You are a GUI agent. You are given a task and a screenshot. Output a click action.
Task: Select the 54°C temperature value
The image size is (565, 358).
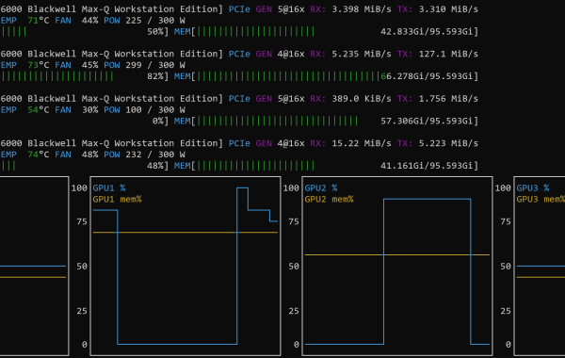39,110
